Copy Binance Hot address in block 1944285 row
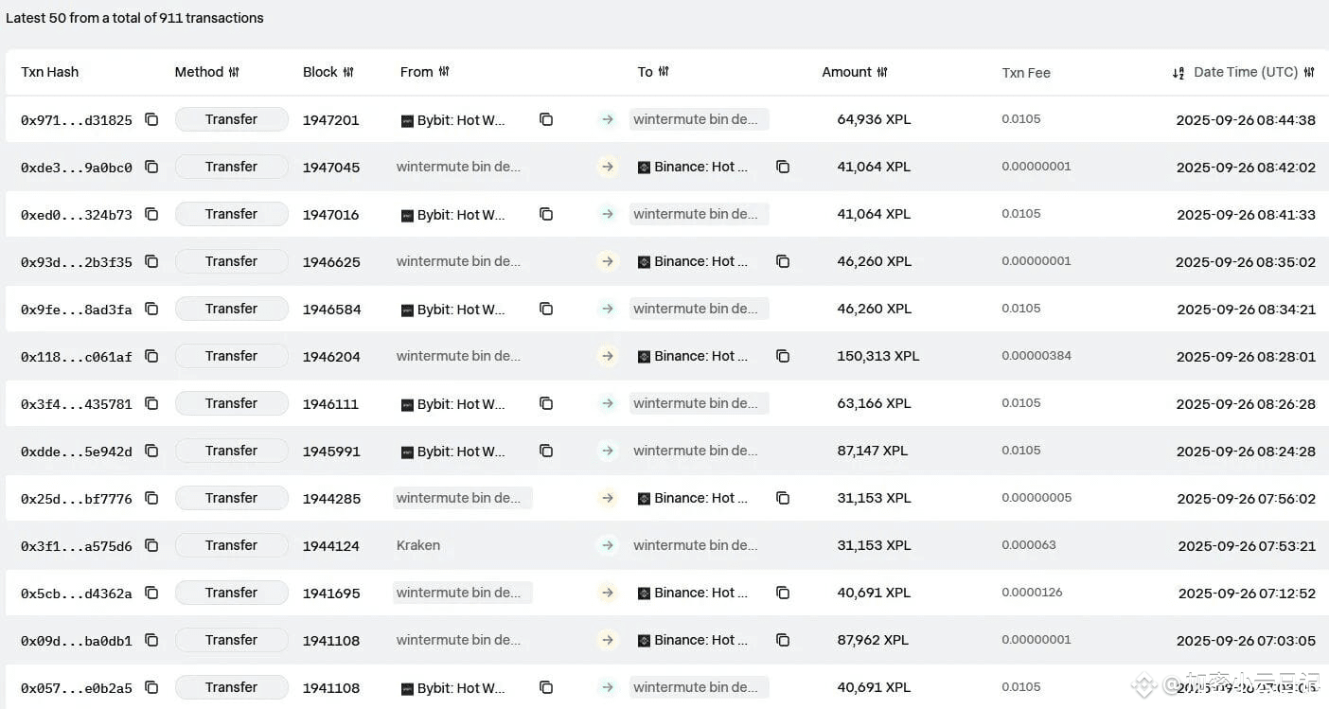The height and width of the screenshot is (709, 1329). tap(783, 498)
